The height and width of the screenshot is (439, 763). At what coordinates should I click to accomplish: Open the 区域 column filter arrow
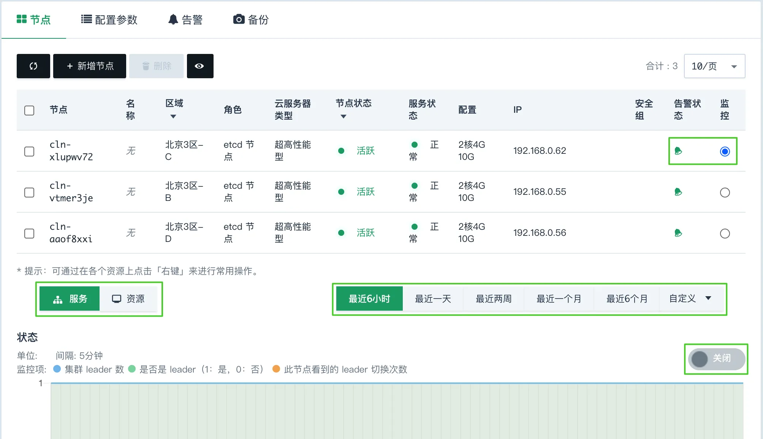click(173, 117)
